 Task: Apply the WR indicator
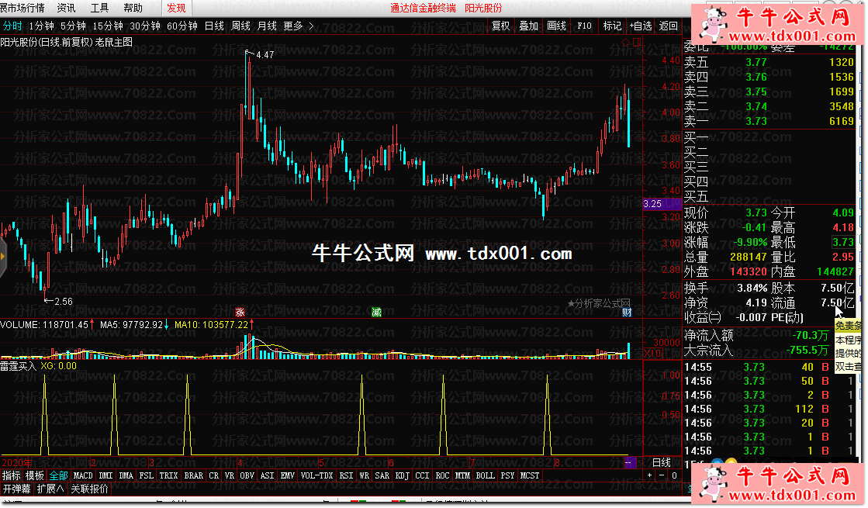coord(364,476)
